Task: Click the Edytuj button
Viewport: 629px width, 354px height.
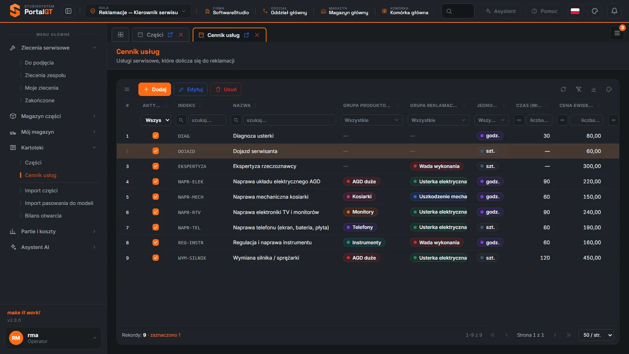Action: pos(191,89)
